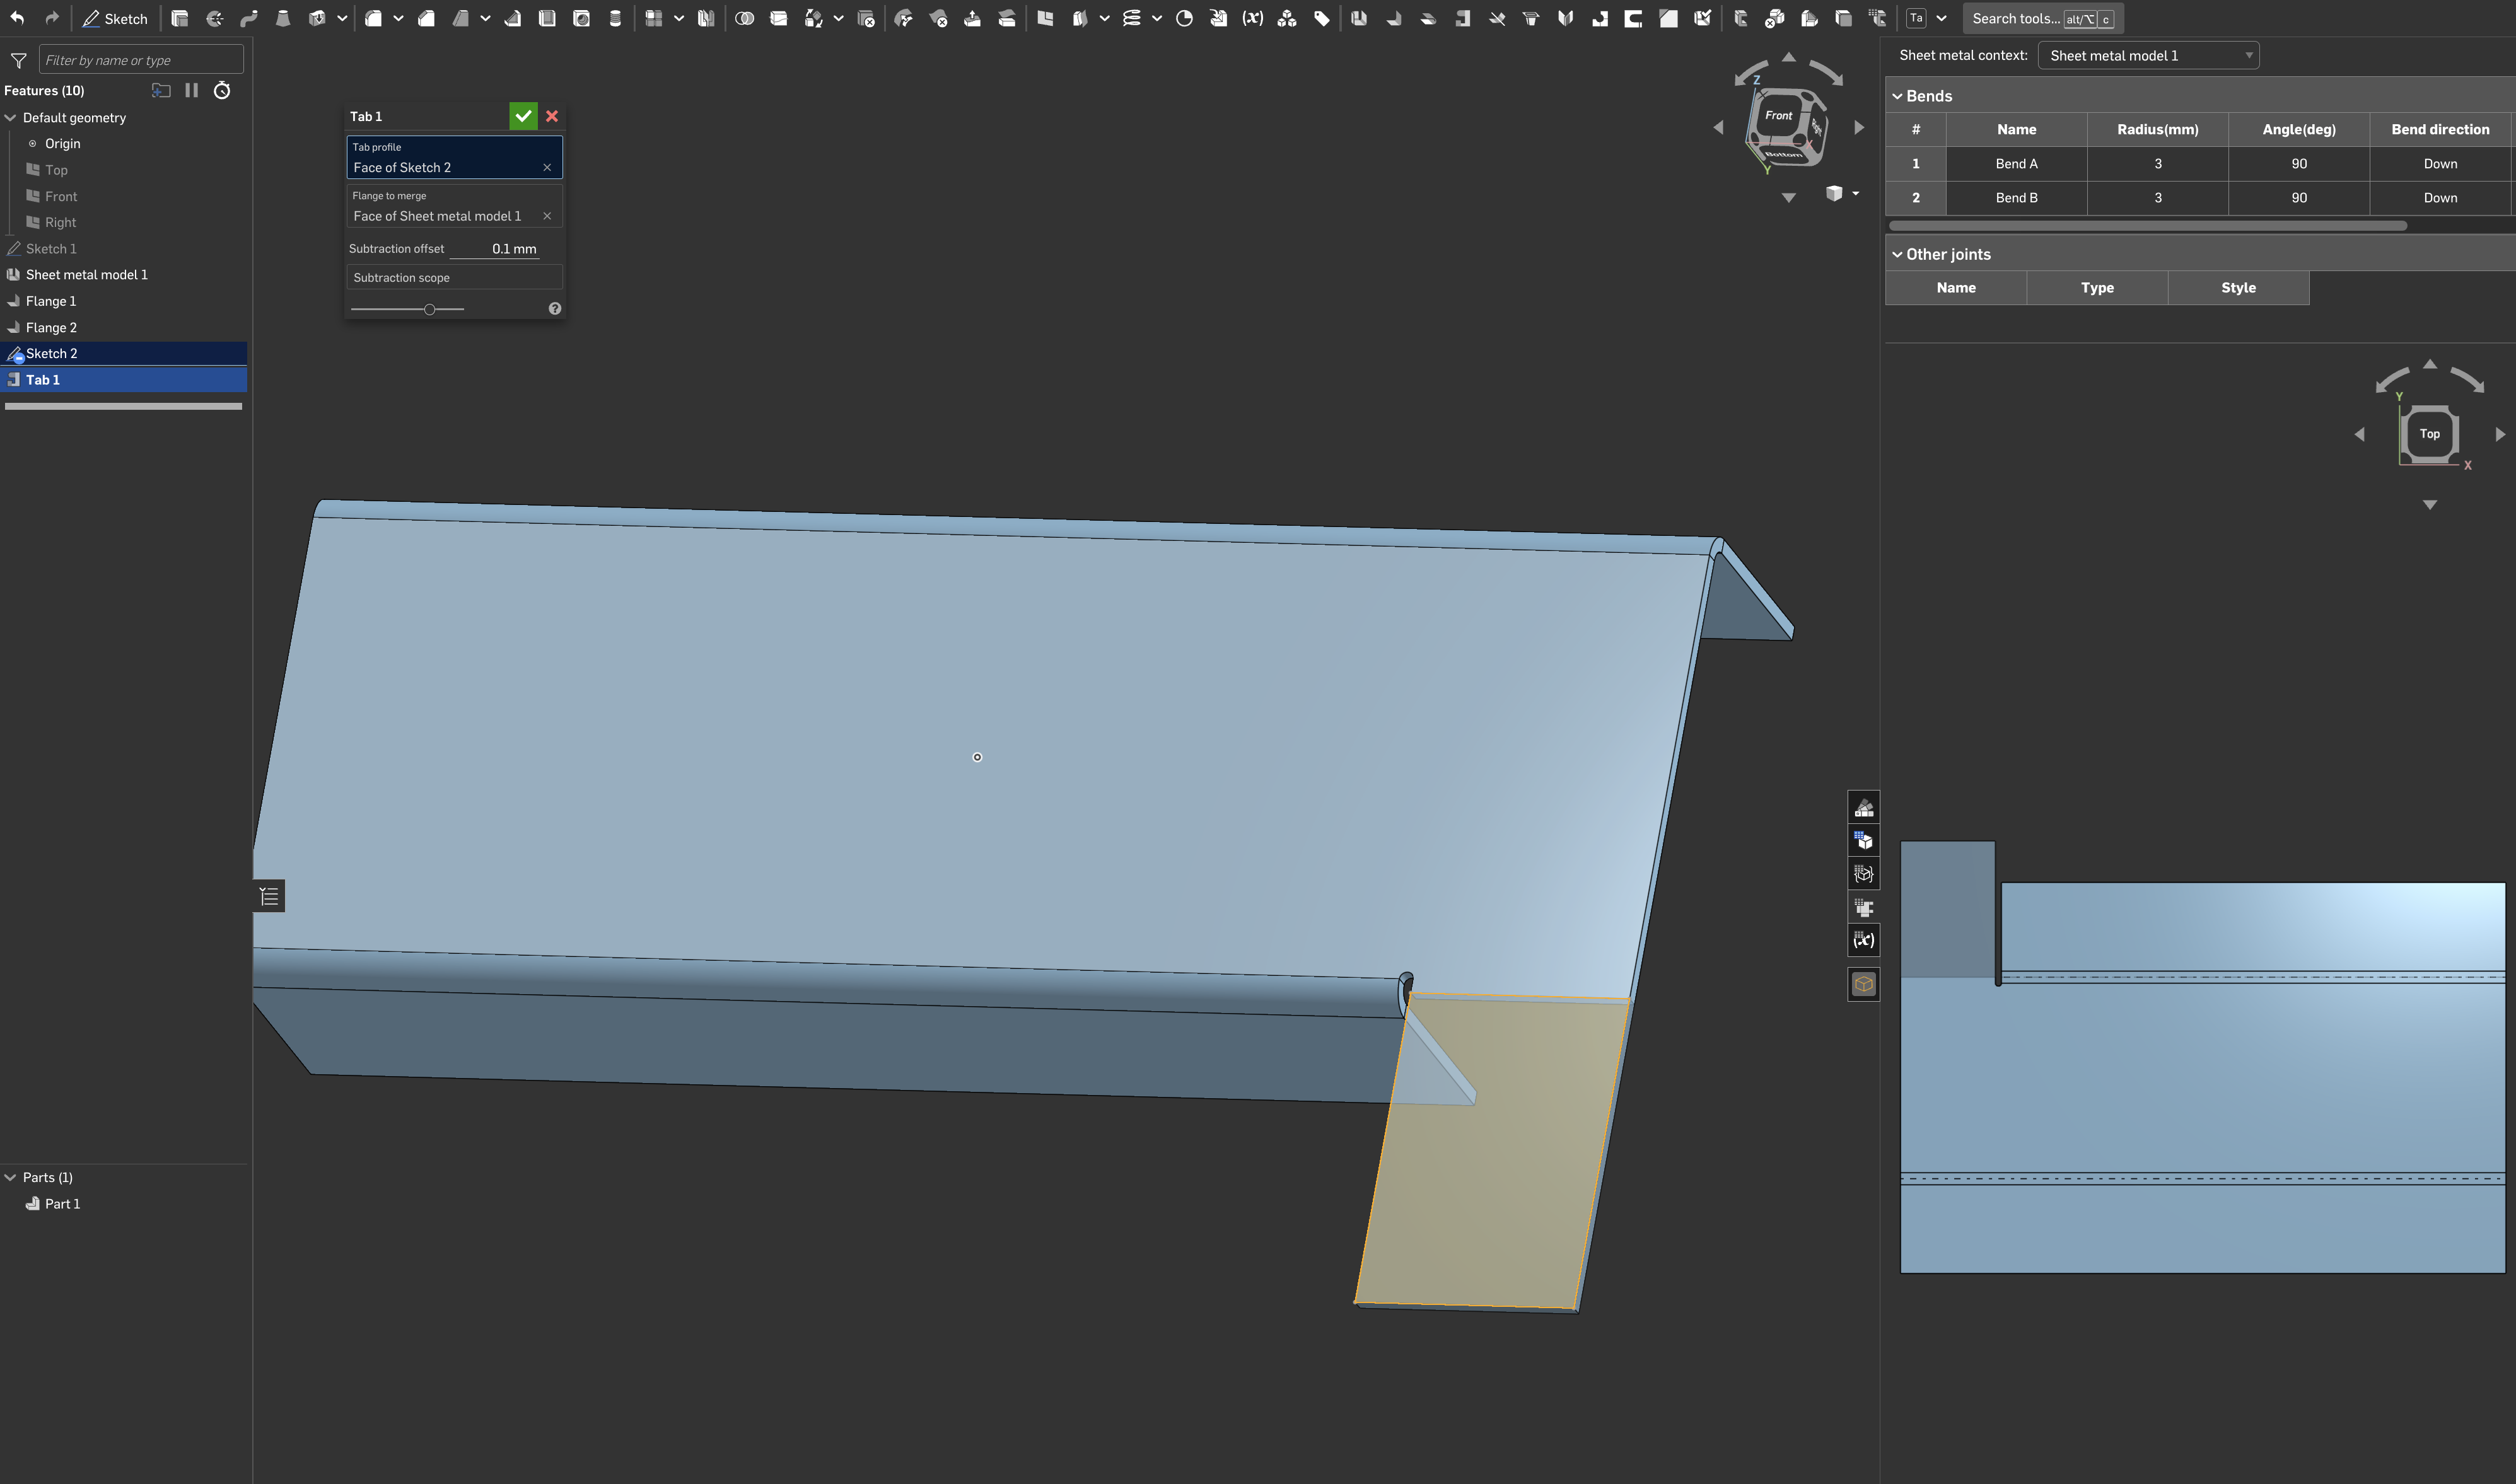Open rollback timer icon in Features header
Image resolution: width=2516 pixels, height=1484 pixels.
point(222,90)
